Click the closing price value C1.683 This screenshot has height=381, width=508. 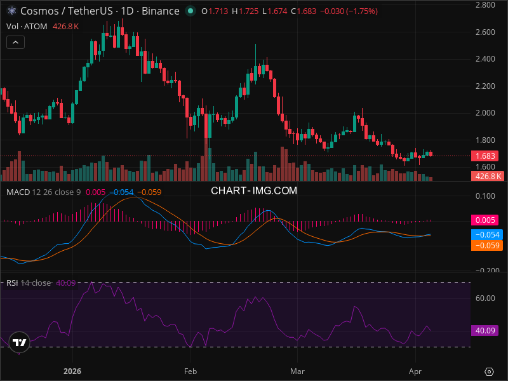click(x=304, y=11)
